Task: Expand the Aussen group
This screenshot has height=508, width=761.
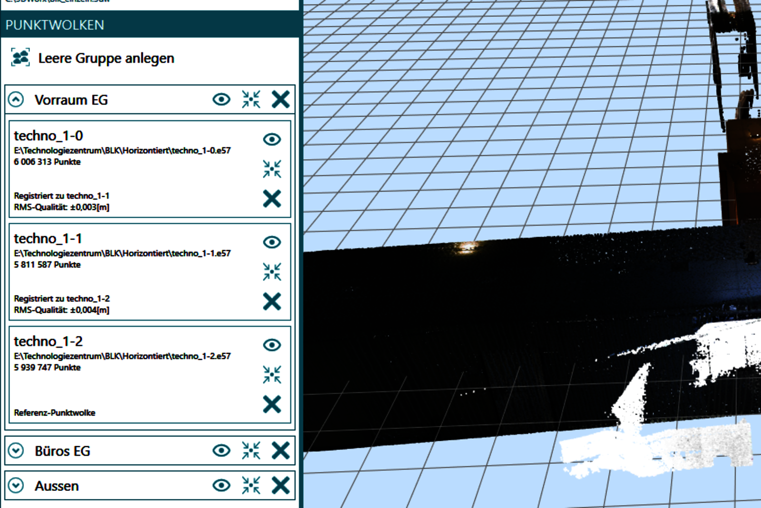Action: pyautogui.click(x=16, y=486)
